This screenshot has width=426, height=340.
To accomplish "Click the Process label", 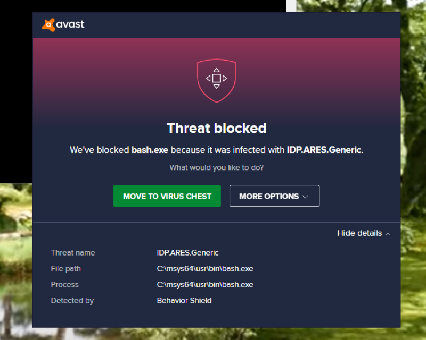I will [x=65, y=285].
